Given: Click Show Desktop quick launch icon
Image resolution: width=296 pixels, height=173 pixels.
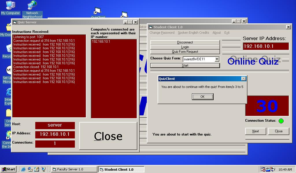Looking at the screenshot, I should (37, 169).
